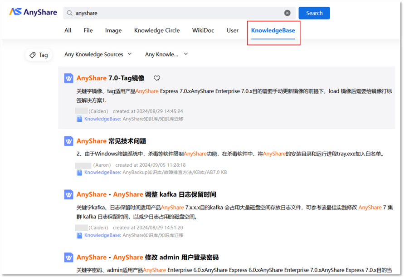Switch to the Image tab

113,30
